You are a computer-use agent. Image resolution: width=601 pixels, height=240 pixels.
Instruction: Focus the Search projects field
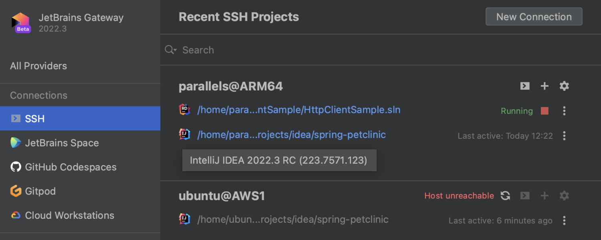[361, 50]
